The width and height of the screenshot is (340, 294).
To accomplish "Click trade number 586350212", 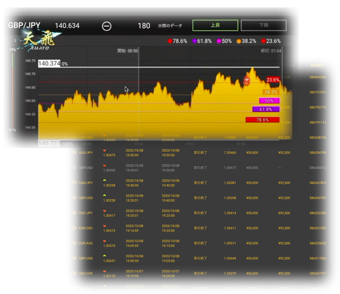I will (x=318, y=168).
